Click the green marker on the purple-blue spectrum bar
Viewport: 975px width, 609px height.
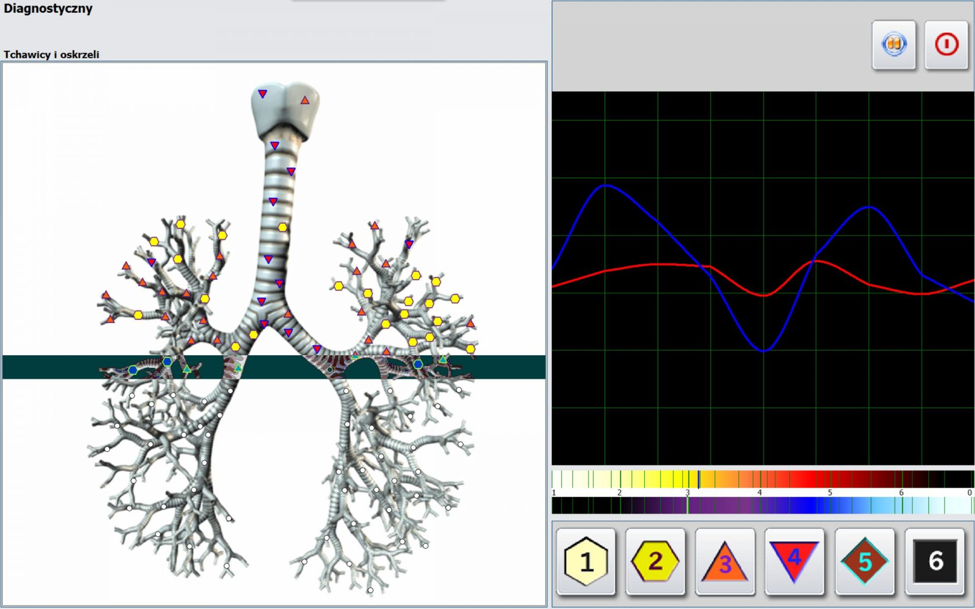688,505
